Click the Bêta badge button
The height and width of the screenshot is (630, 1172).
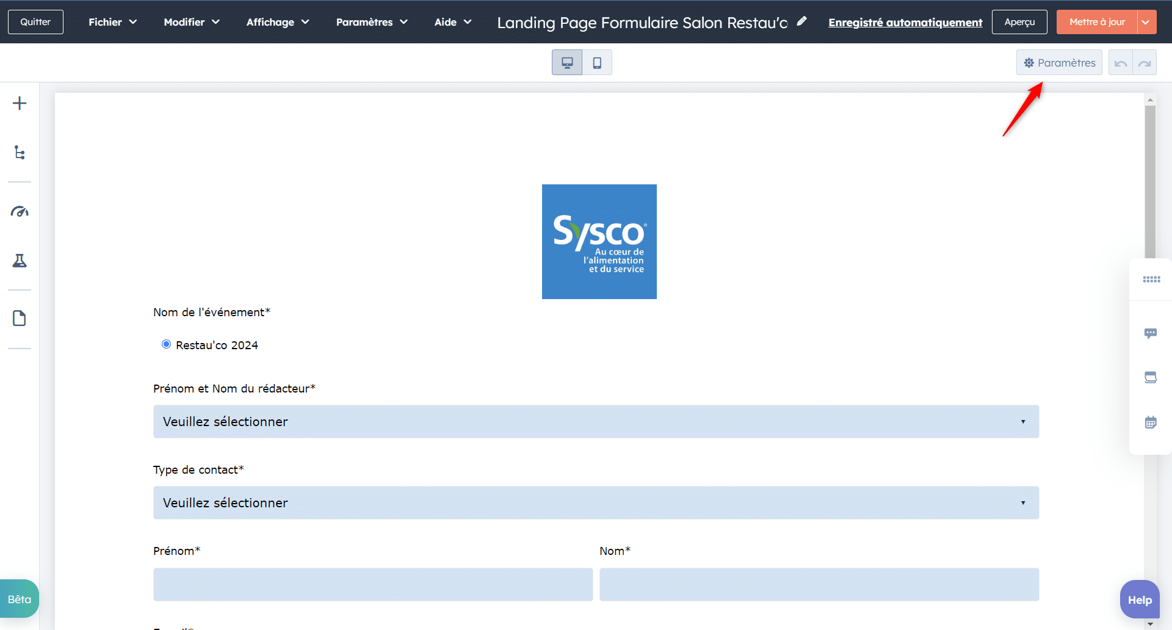coord(19,599)
